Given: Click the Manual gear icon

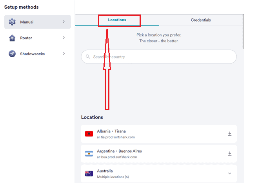Looking at the screenshot, I should coord(12,22).
